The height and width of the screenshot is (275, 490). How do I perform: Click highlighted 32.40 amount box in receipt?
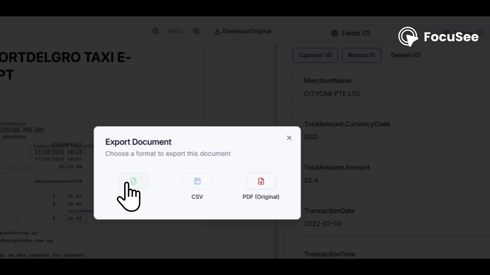click(76, 218)
